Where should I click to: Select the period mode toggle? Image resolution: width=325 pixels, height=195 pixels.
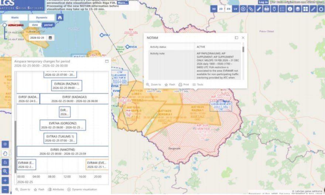tap(48, 25)
